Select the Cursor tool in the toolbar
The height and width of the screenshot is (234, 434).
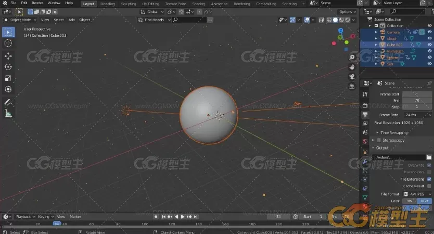(x=8, y=43)
